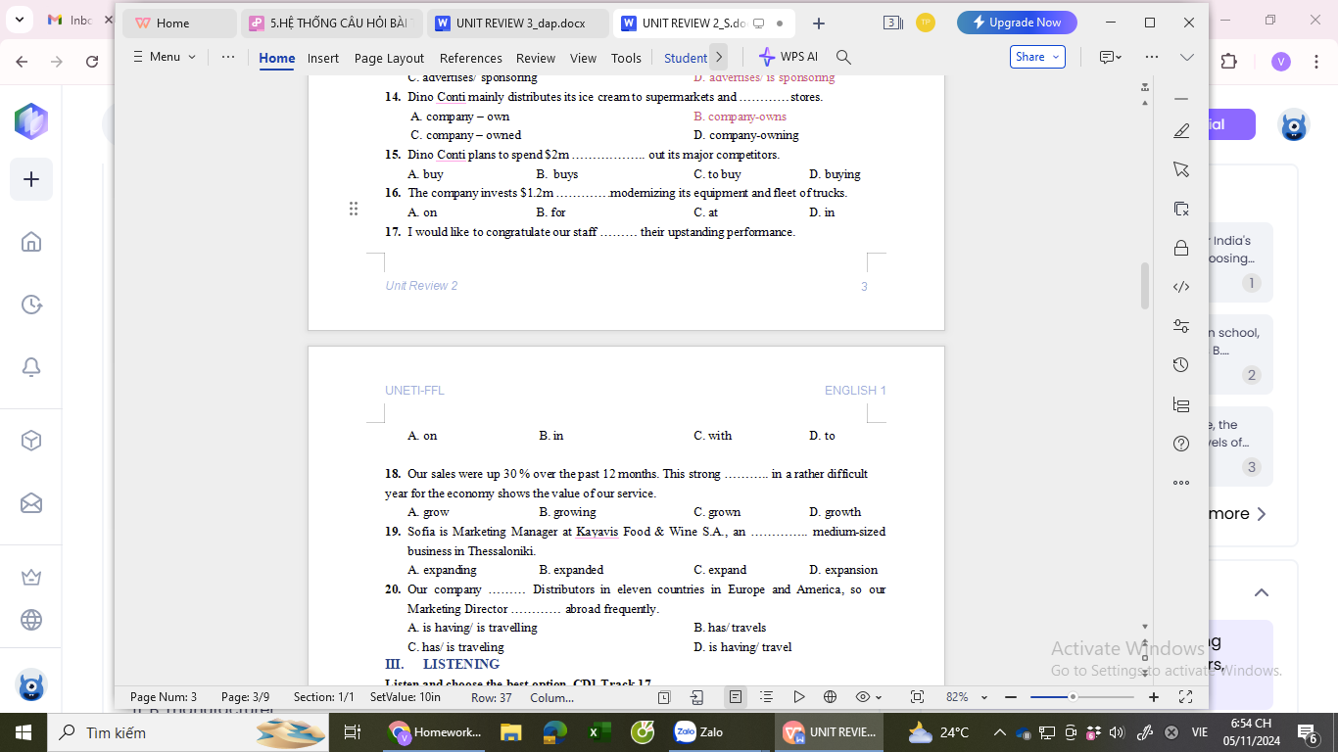The height and width of the screenshot is (752, 1338).
Task: Click the yellow TP account avatar
Action: click(926, 23)
